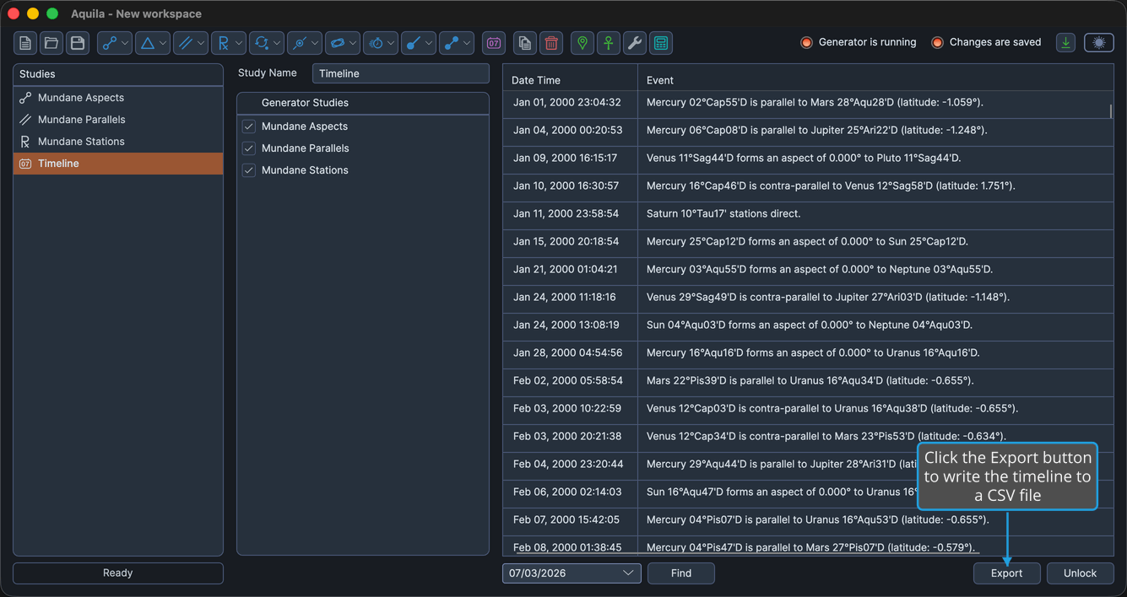Select row dated Feb 03, 2000 10:22:59
1127x597 pixels.
(808, 408)
